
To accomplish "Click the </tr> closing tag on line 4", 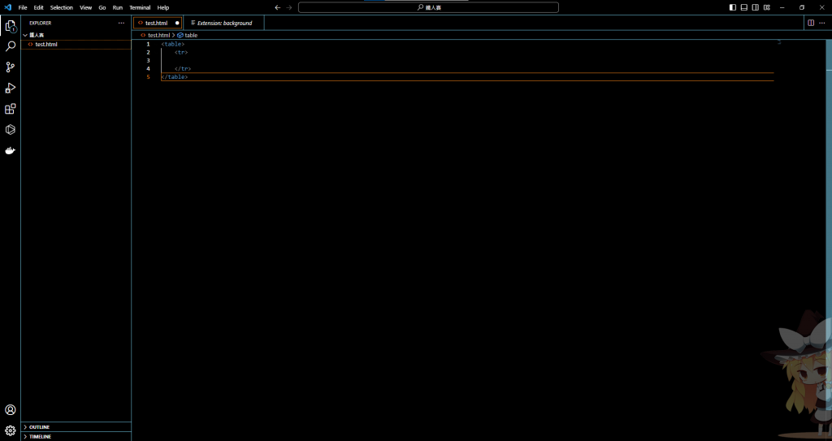I will click(183, 69).
